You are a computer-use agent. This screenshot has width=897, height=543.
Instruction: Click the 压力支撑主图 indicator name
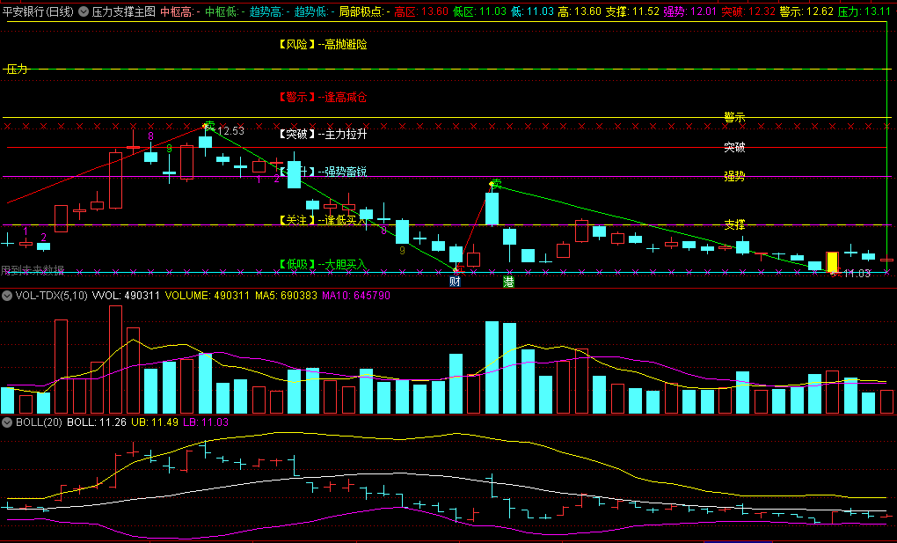[x=124, y=11]
